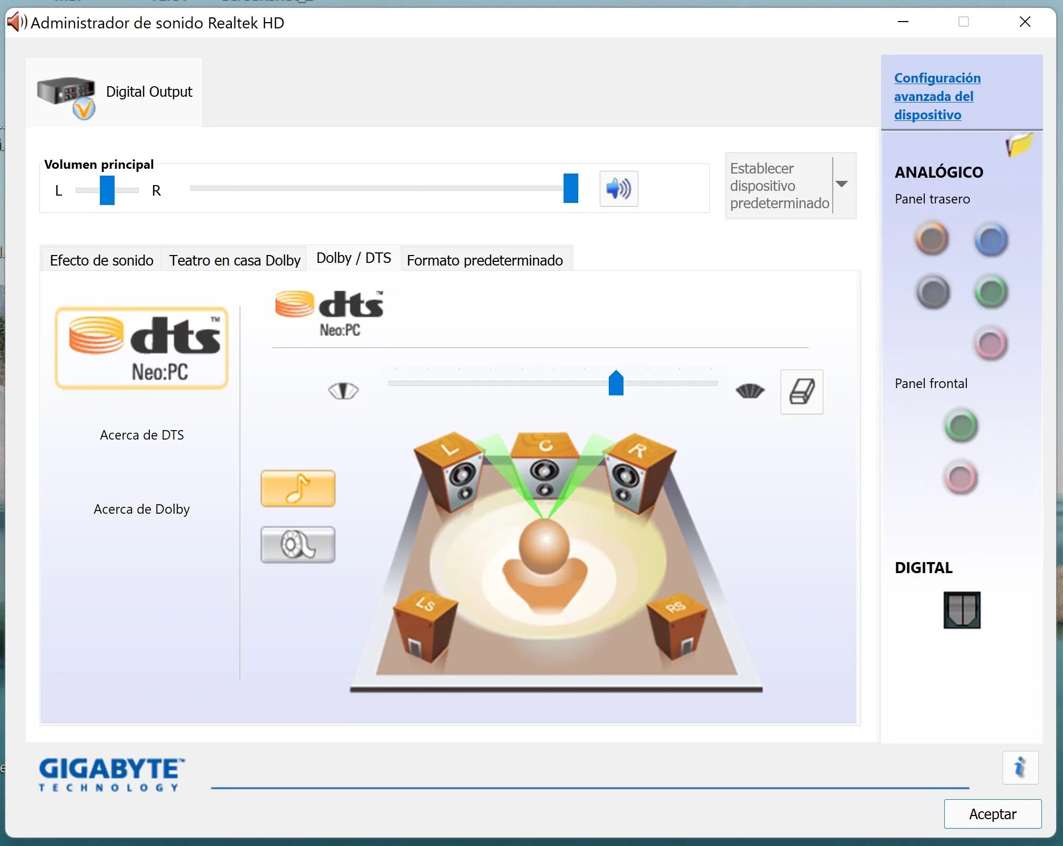This screenshot has width=1063, height=846.
Task: Select the DTS music mode button
Action: coord(298,488)
